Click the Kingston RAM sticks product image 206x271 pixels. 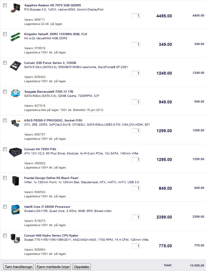coord(16,37)
